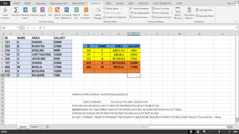Open Define Name dropdown arrow

[x=121, y=9]
